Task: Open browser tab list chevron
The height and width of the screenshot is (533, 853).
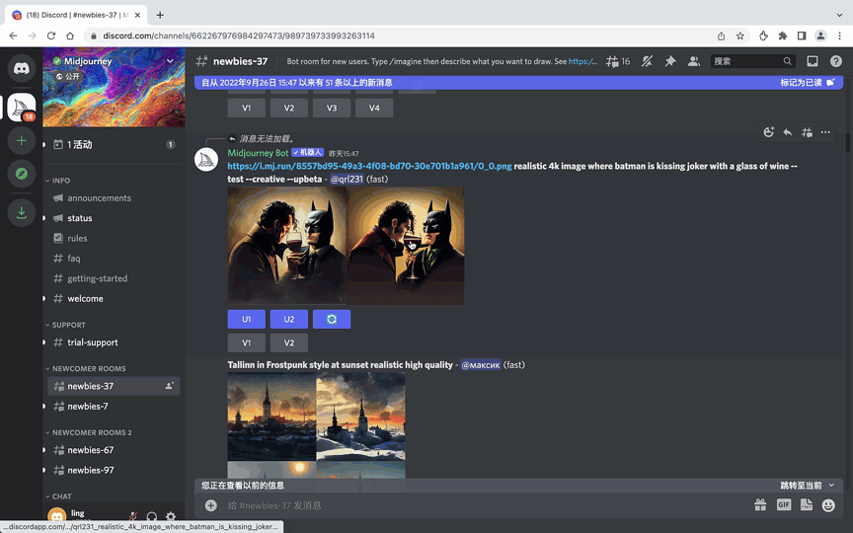Action: [x=839, y=15]
